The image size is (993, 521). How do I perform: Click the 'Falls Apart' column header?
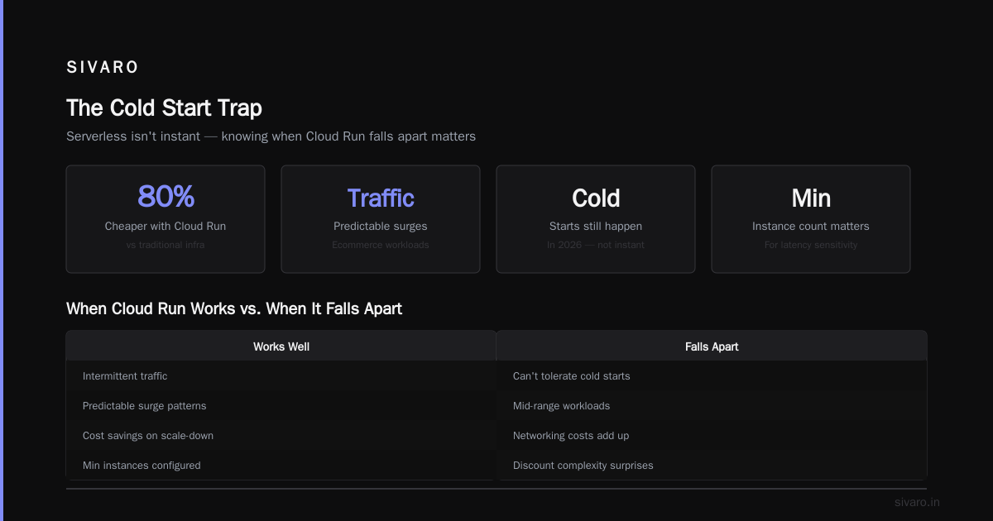(712, 347)
